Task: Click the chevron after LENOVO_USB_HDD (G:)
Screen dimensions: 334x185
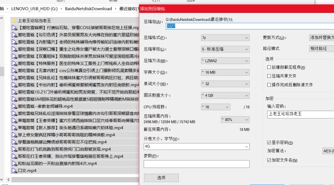Action: tap(61, 8)
